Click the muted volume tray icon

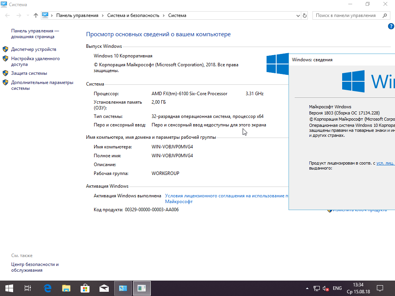coord(326,288)
